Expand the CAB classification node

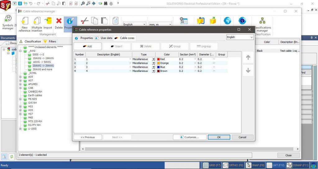point(20,88)
